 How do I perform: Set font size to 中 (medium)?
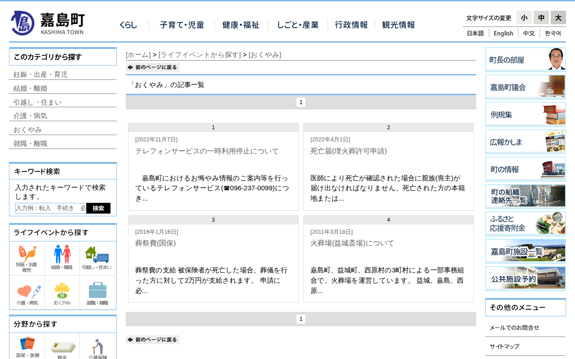(x=541, y=18)
